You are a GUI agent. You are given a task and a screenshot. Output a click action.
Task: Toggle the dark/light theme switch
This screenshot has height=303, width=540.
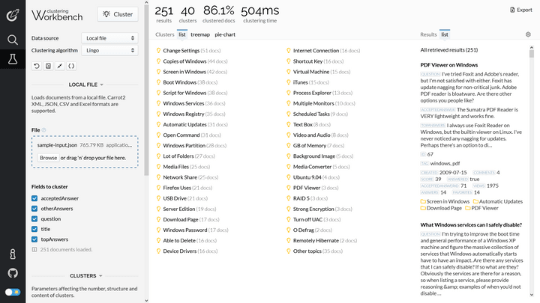point(13,292)
